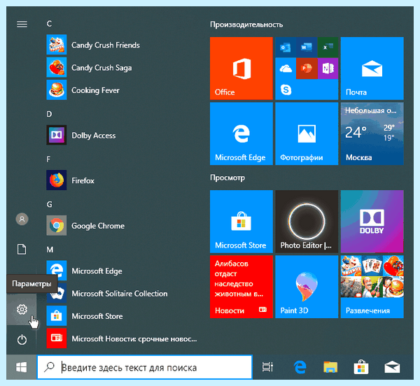Launch Candy Crush Saga icon
Screen dimensions: 420x386
click(x=57, y=67)
